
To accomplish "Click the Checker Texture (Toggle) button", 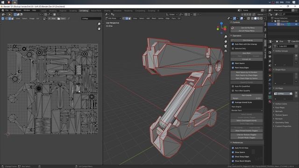I will (x=247, y=135).
